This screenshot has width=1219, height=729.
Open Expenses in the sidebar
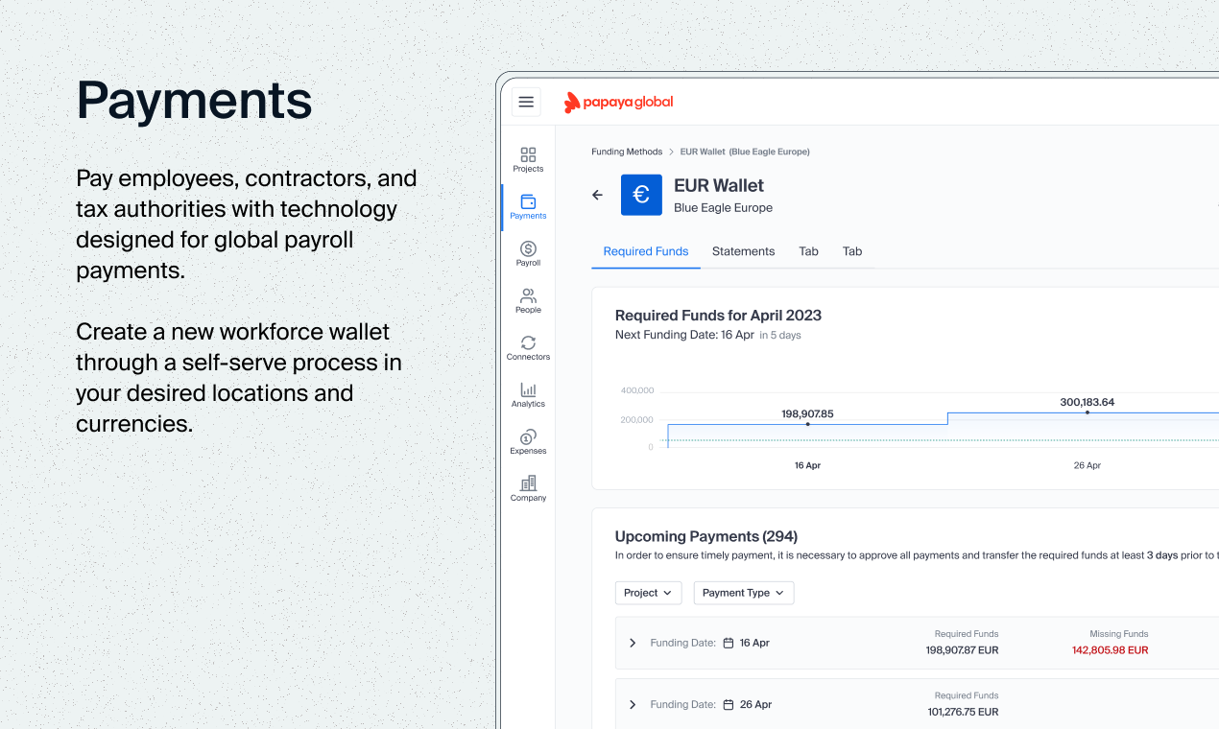point(528,441)
